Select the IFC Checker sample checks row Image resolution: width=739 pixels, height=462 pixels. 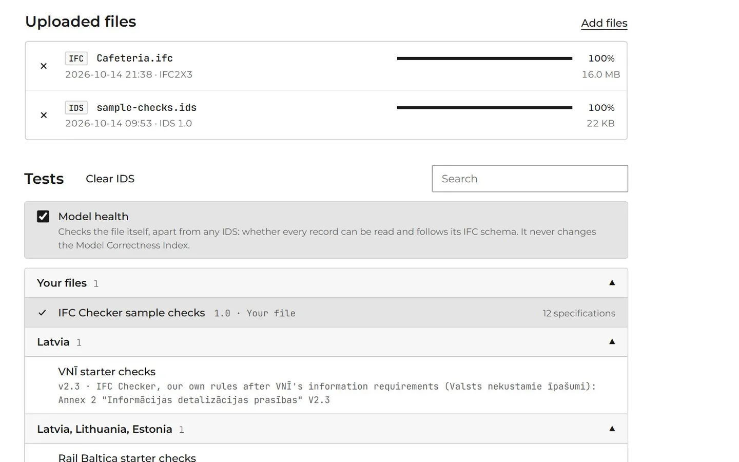326,313
